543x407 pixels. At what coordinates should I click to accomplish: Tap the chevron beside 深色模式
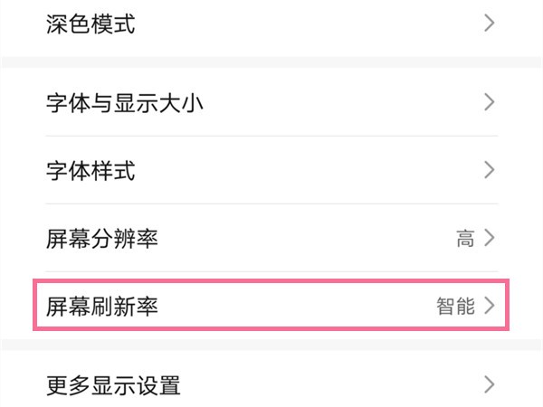(x=490, y=24)
